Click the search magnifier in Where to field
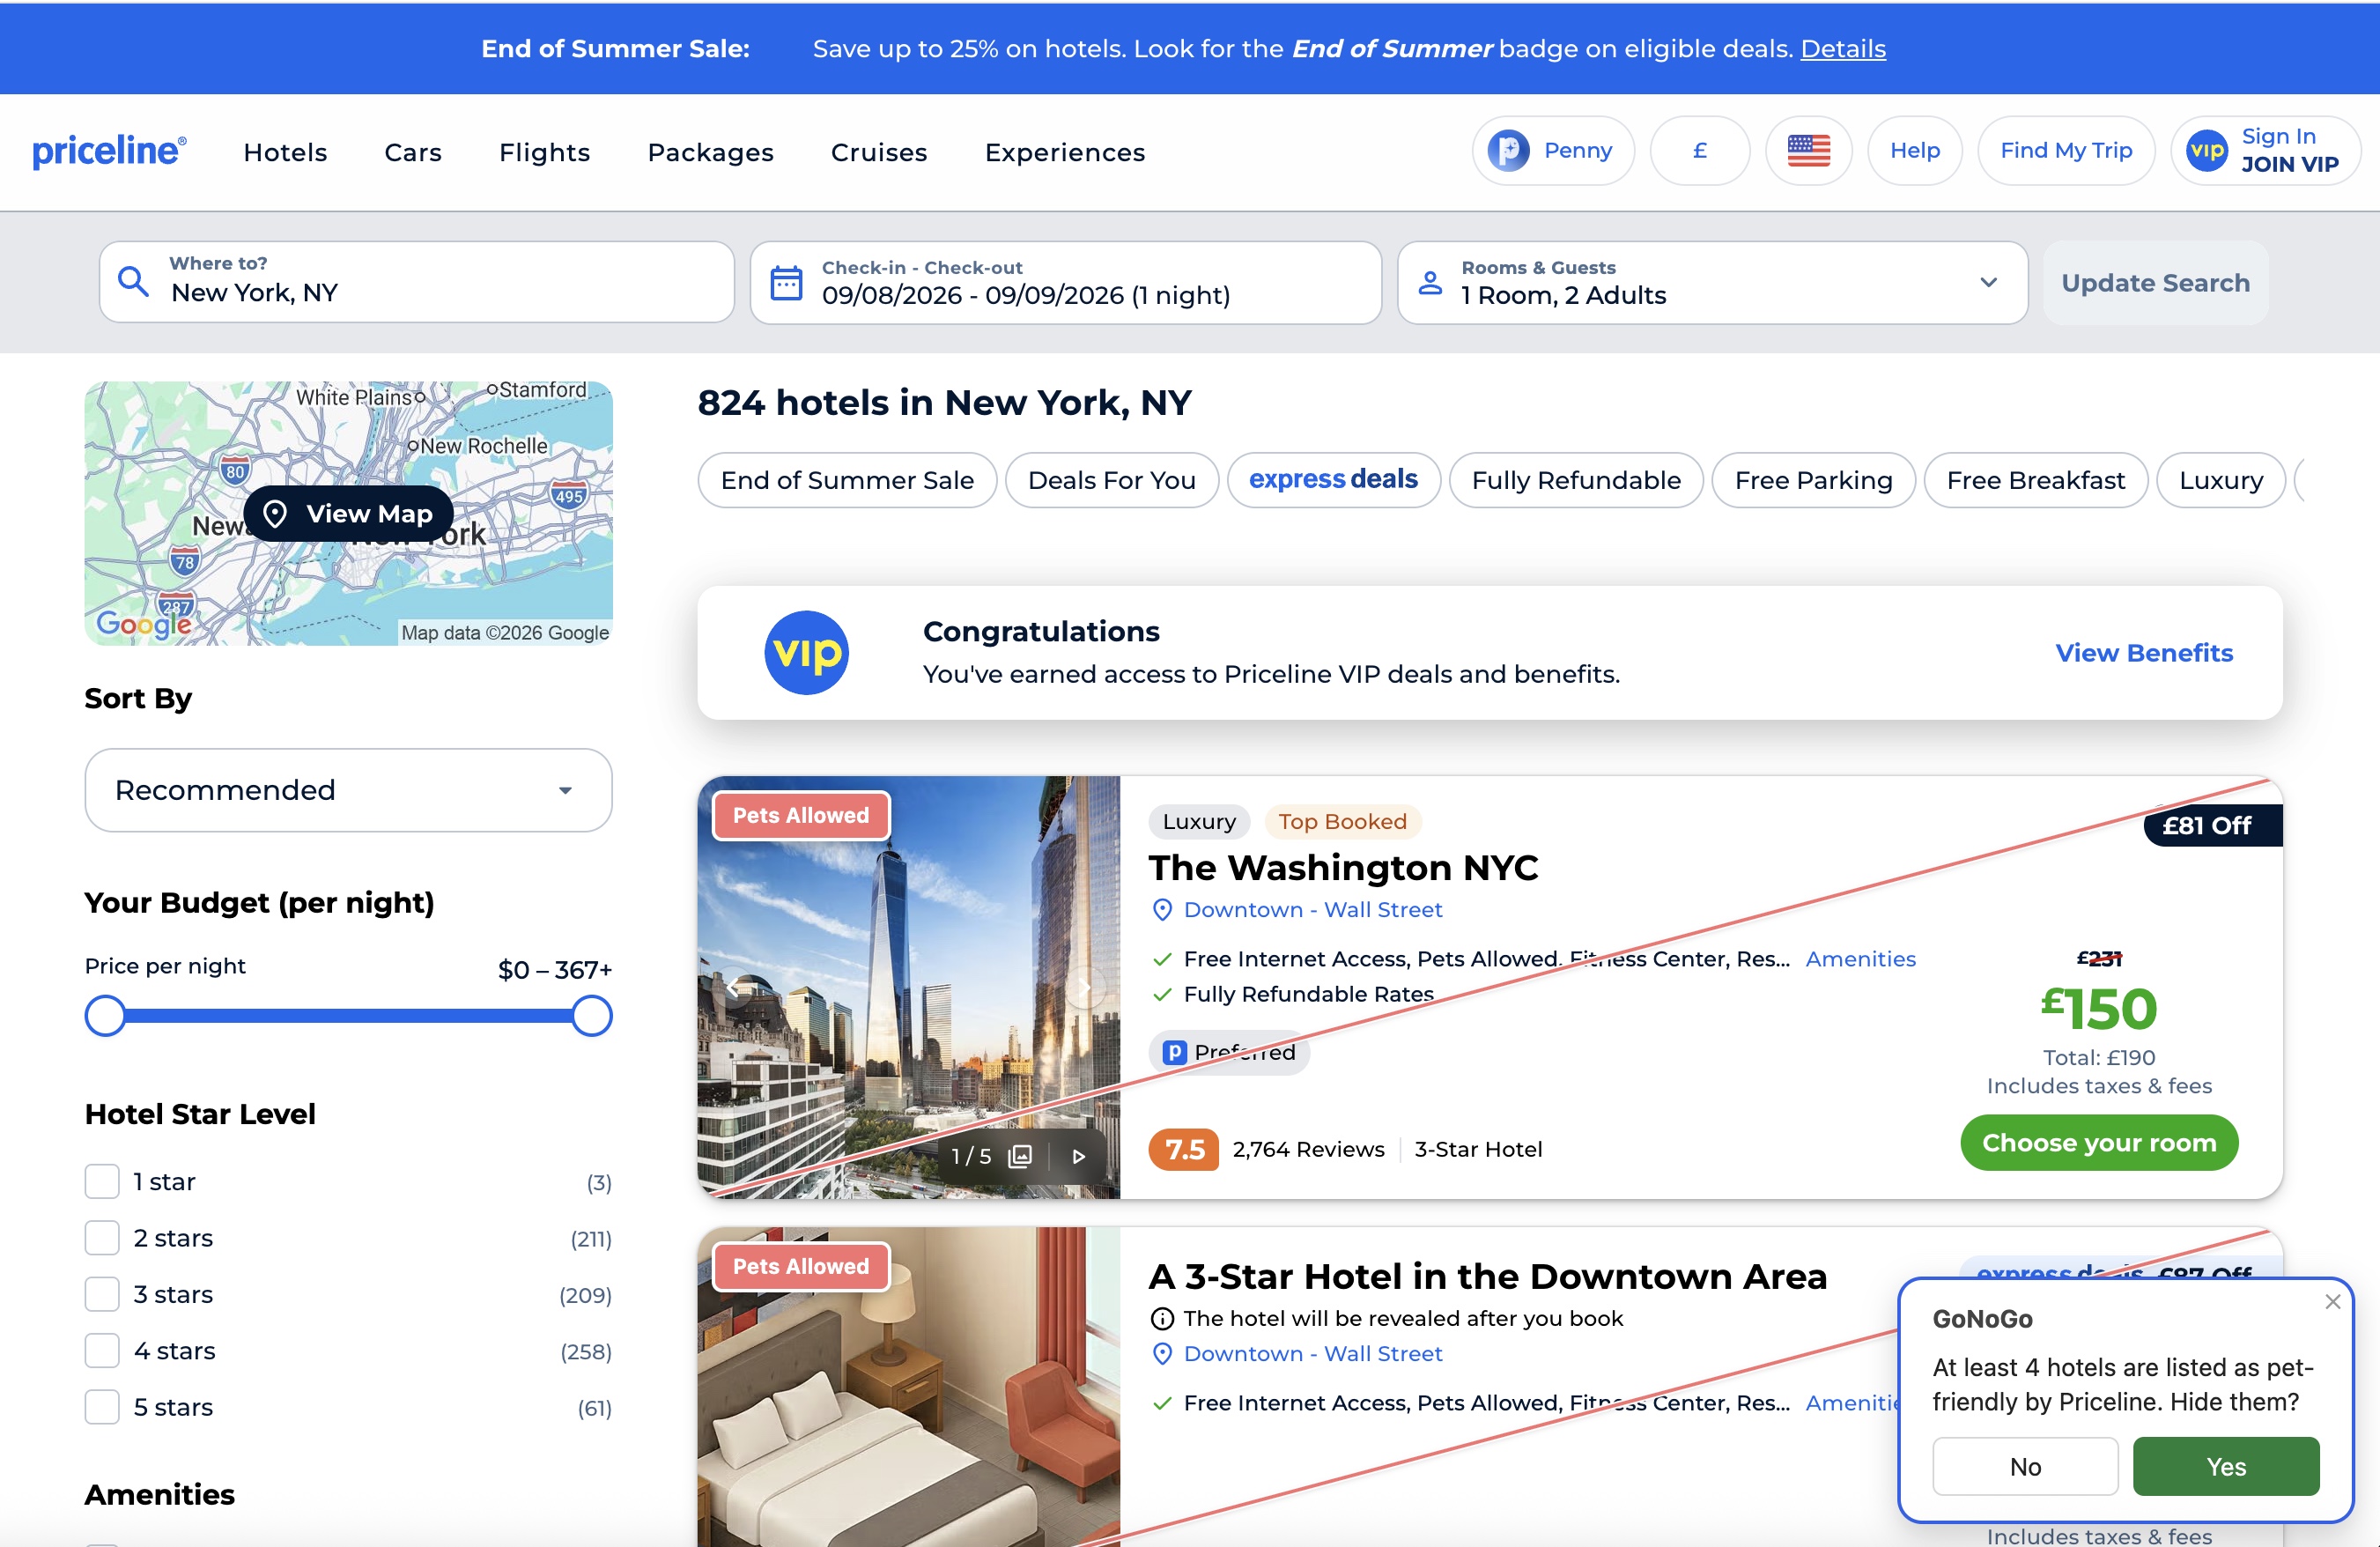 [x=133, y=282]
